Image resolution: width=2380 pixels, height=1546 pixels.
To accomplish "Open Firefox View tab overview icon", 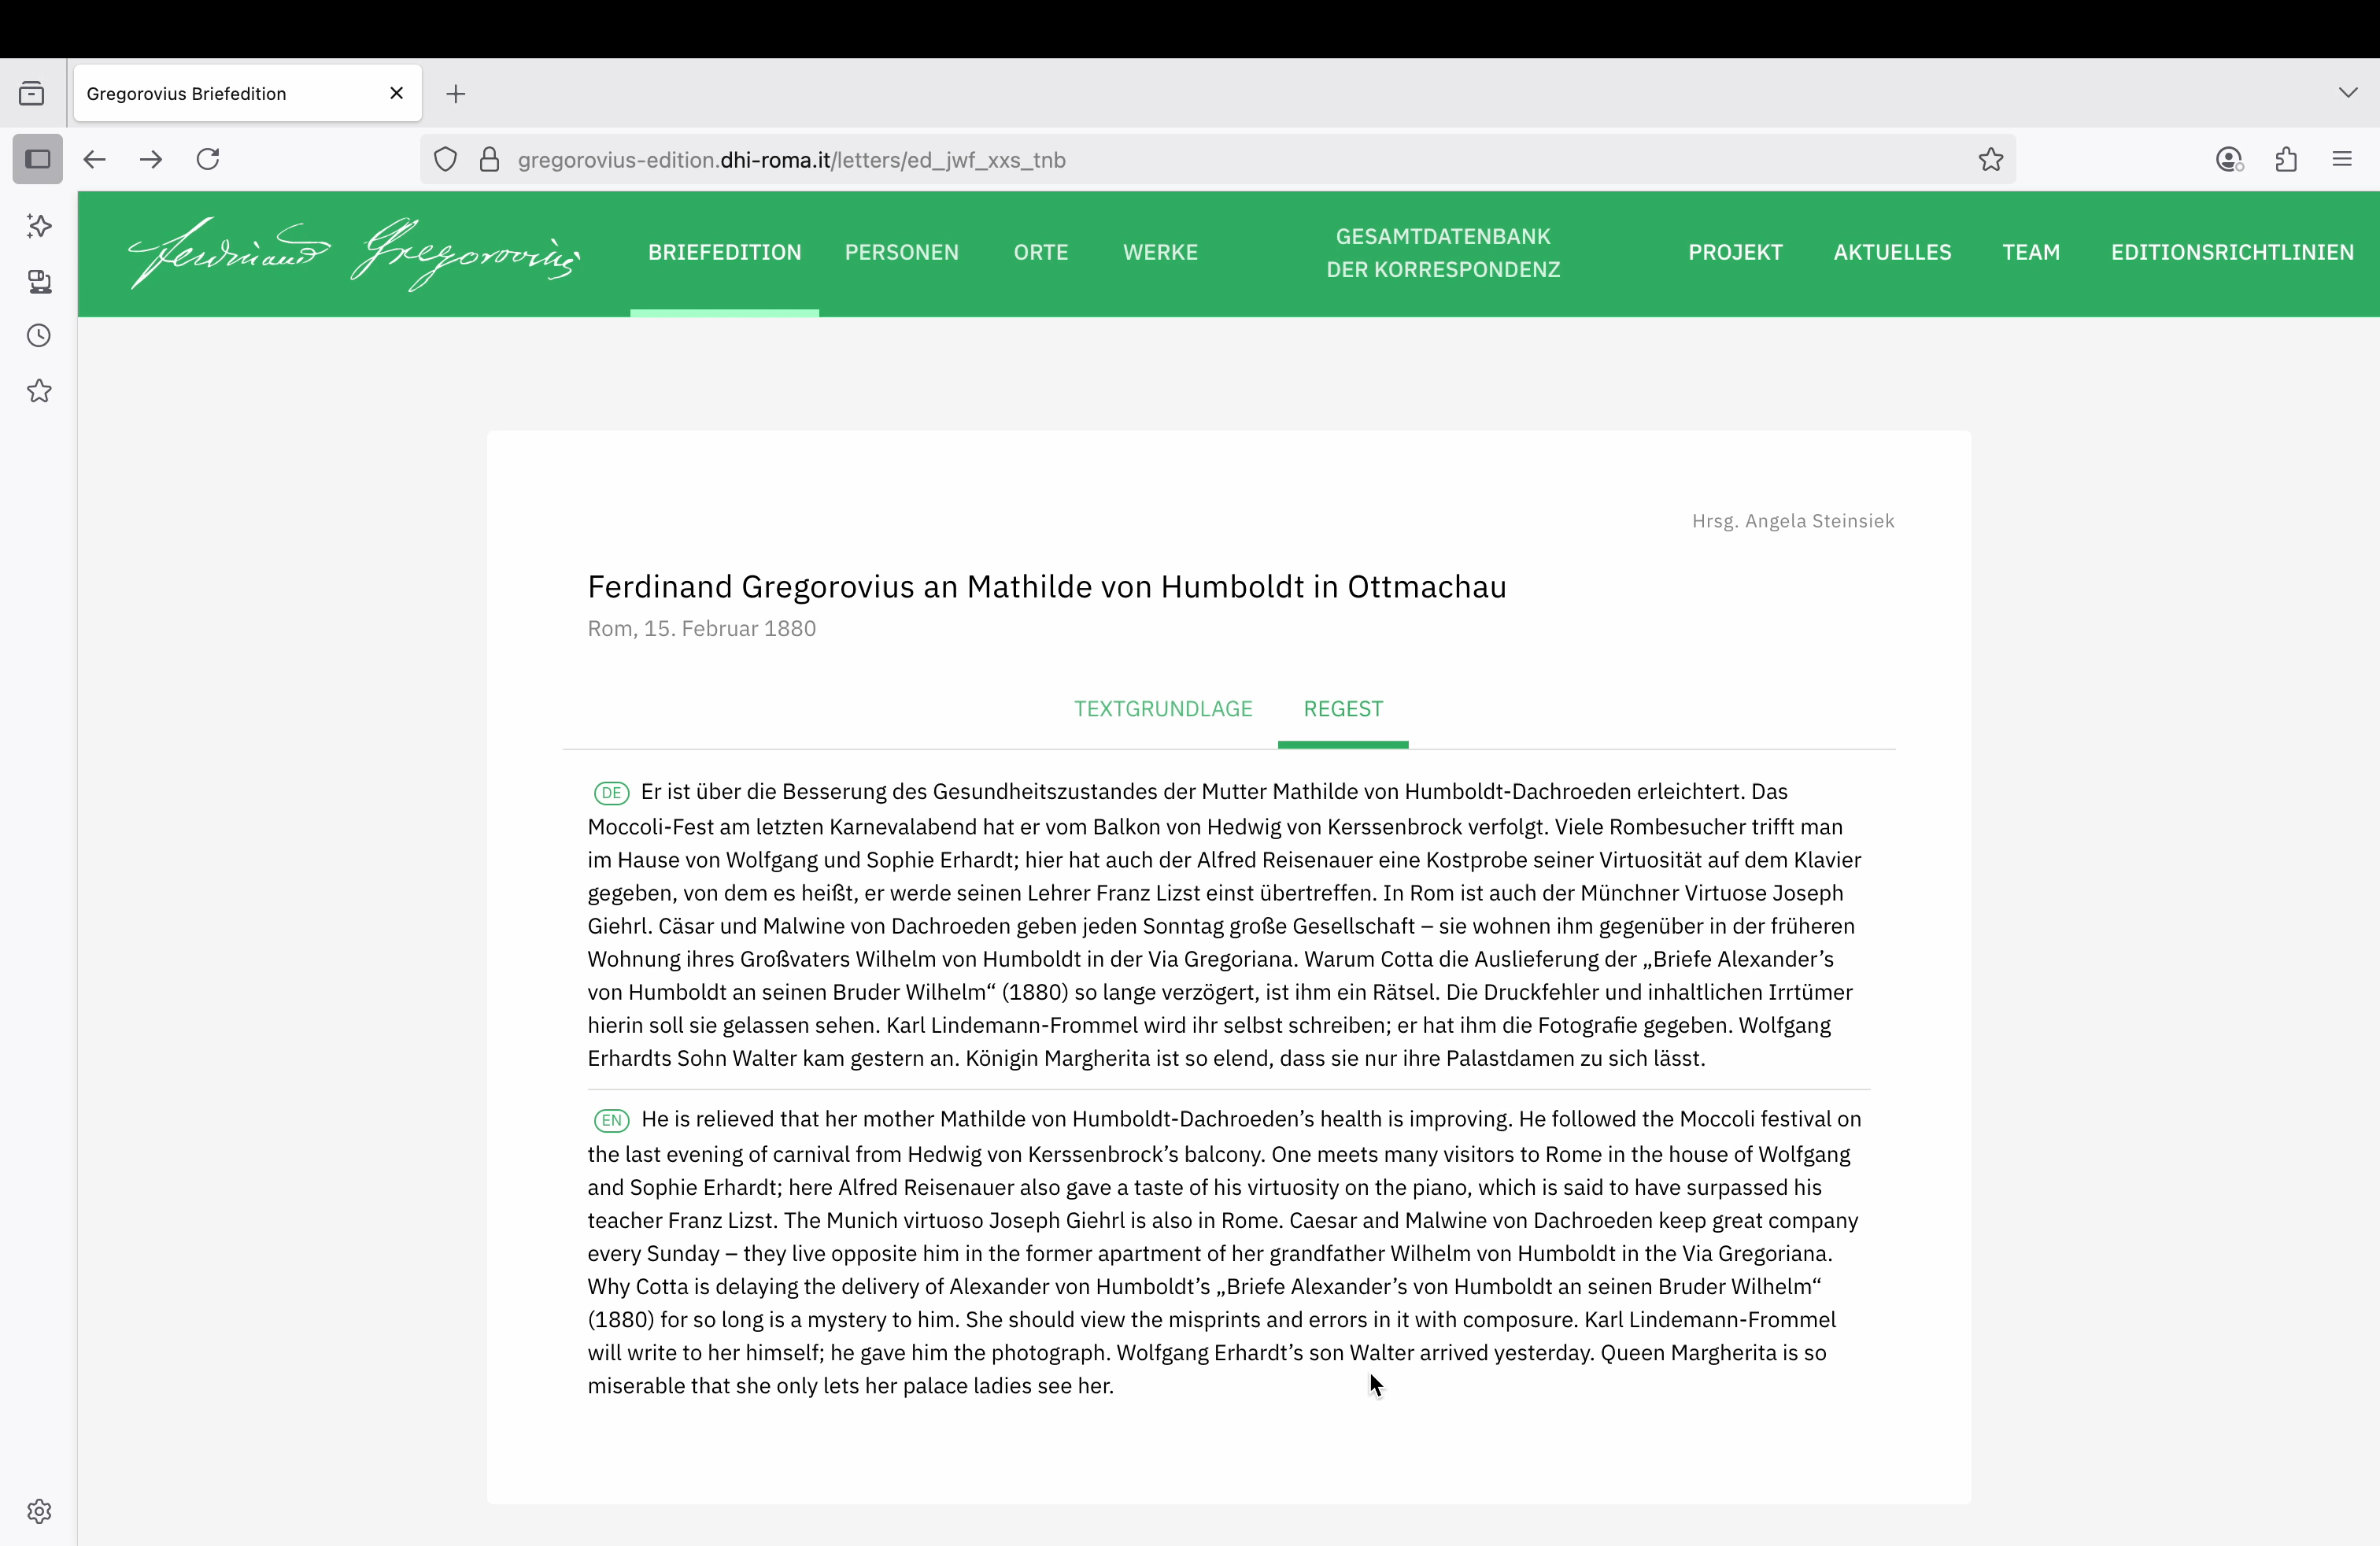I will pos(32,93).
